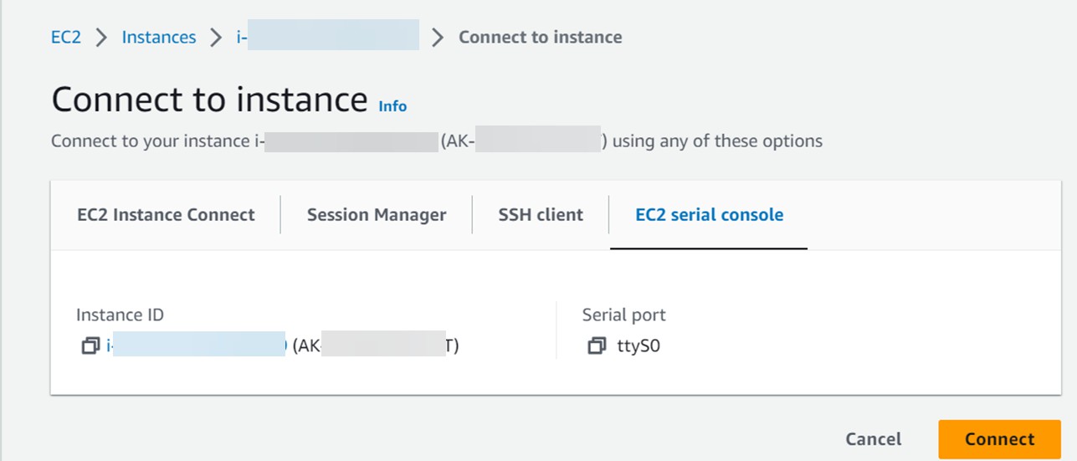Open the instance ID link under Instance ID
Screen dimensions: 1077x461
[197, 346]
